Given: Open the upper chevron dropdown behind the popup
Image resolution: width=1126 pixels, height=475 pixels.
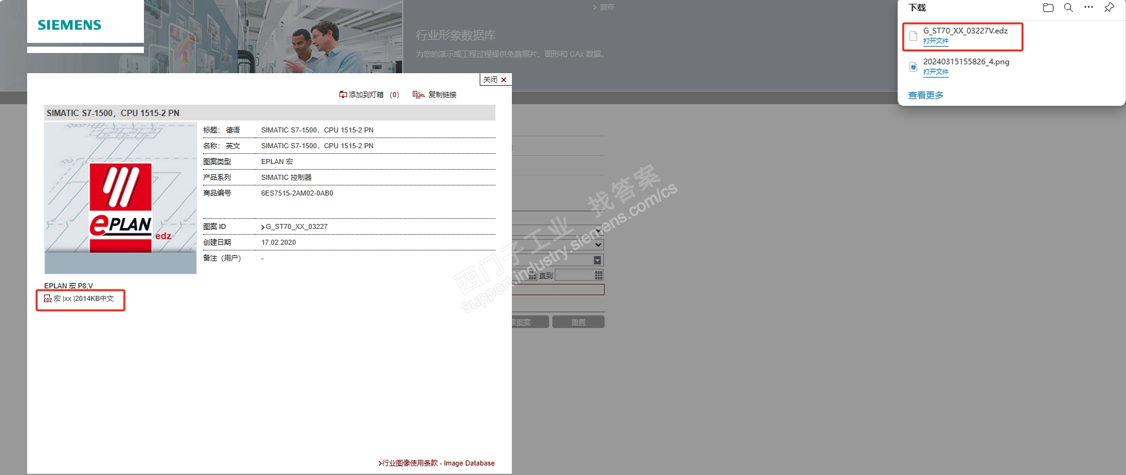Looking at the screenshot, I should [598, 230].
